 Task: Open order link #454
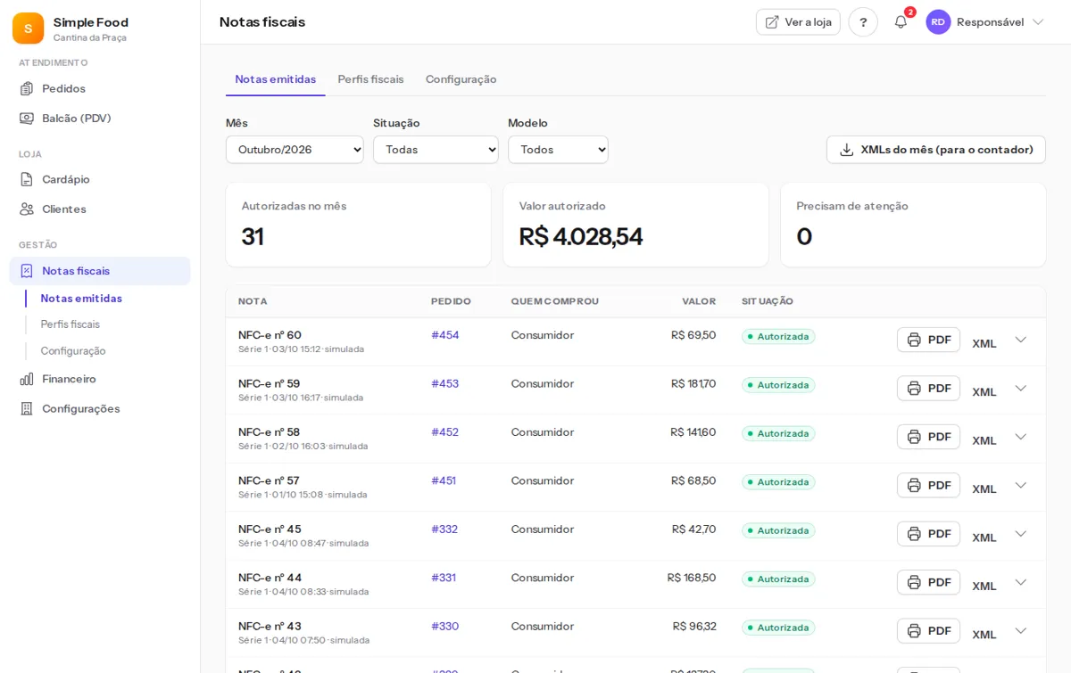445,335
